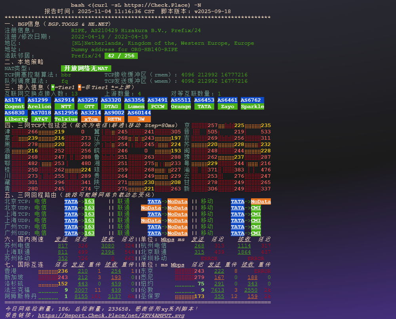
Task: Click the AS1299 Arelion badge
Action: pos(39,103)
